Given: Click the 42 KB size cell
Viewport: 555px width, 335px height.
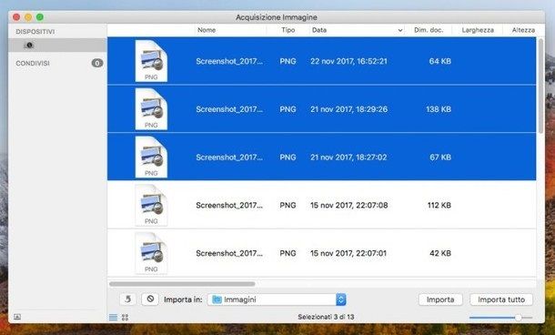Looking at the screenshot, I should pyautogui.click(x=440, y=253).
